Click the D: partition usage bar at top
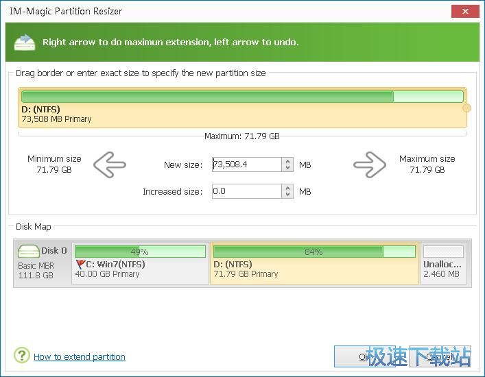 [242, 97]
